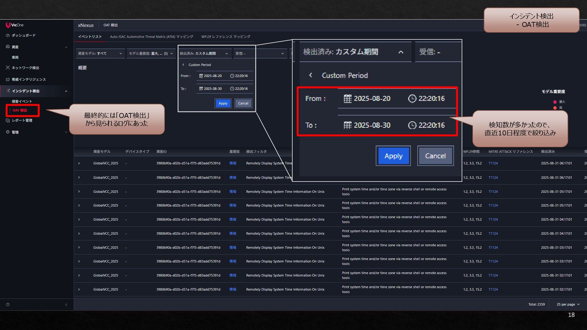This screenshot has height=330, width=587.
Task: Switch to Auto-ISAC ATM mapping tab
Action: coord(151,37)
